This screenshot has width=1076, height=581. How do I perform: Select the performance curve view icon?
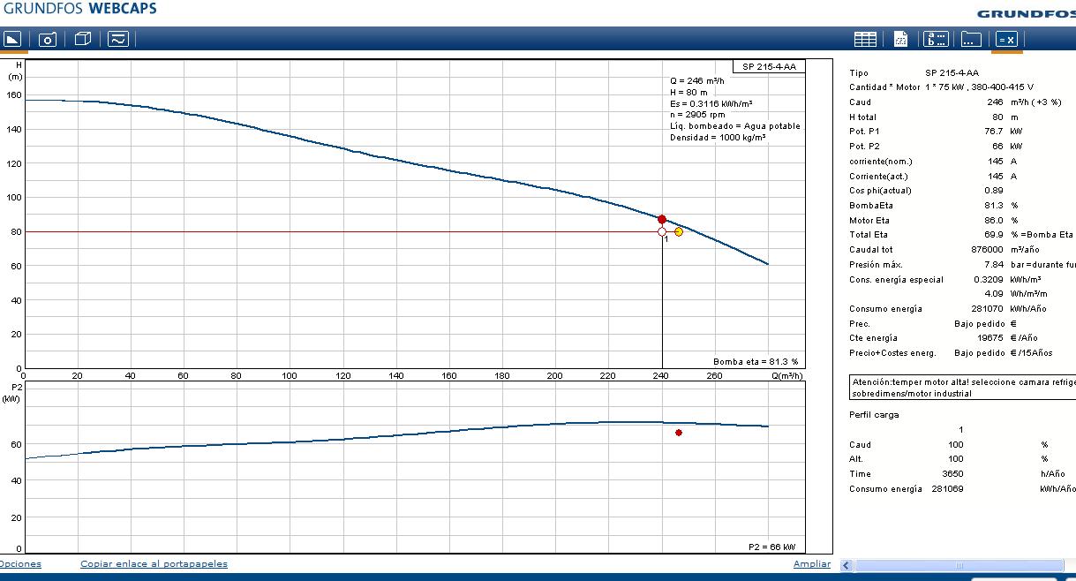[x=12, y=39]
